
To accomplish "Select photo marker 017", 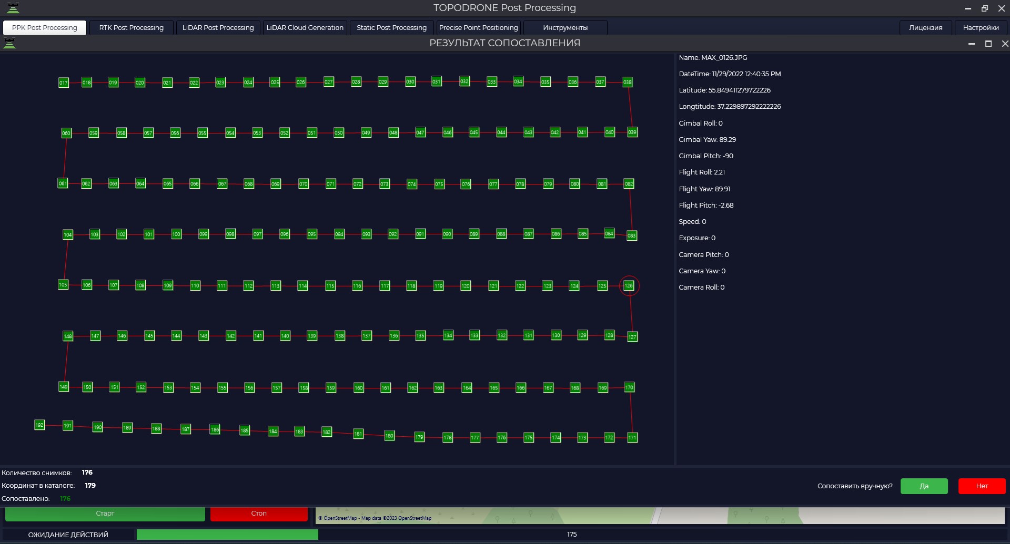I will pos(64,83).
